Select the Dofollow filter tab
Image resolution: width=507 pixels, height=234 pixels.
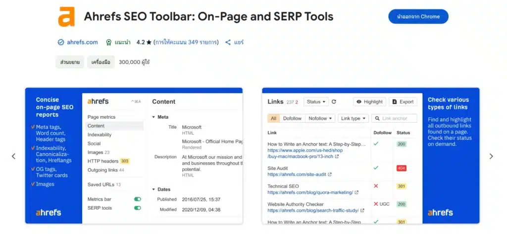click(x=292, y=118)
